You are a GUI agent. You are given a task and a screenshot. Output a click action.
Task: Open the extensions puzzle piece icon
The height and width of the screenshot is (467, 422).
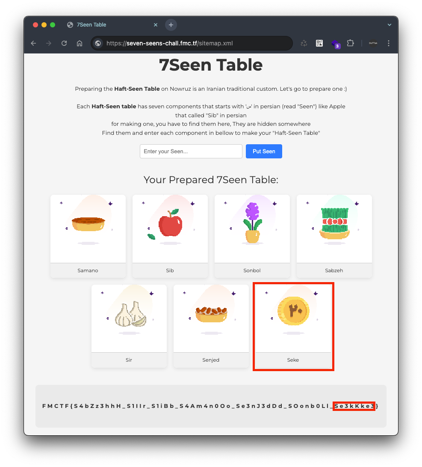pyautogui.click(x=350, y=44)
